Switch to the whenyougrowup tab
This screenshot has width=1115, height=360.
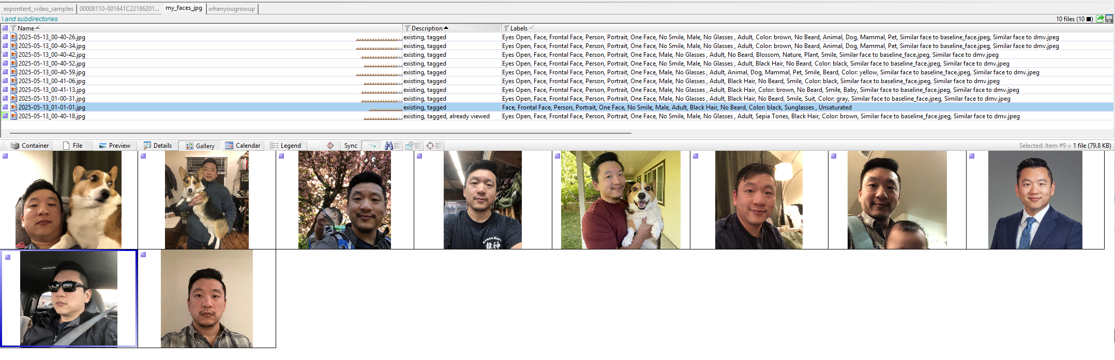(231, 9)
